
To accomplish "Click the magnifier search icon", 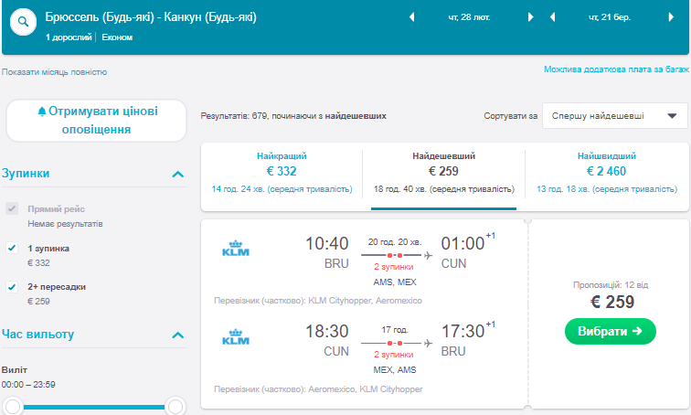I will point(25,19).
